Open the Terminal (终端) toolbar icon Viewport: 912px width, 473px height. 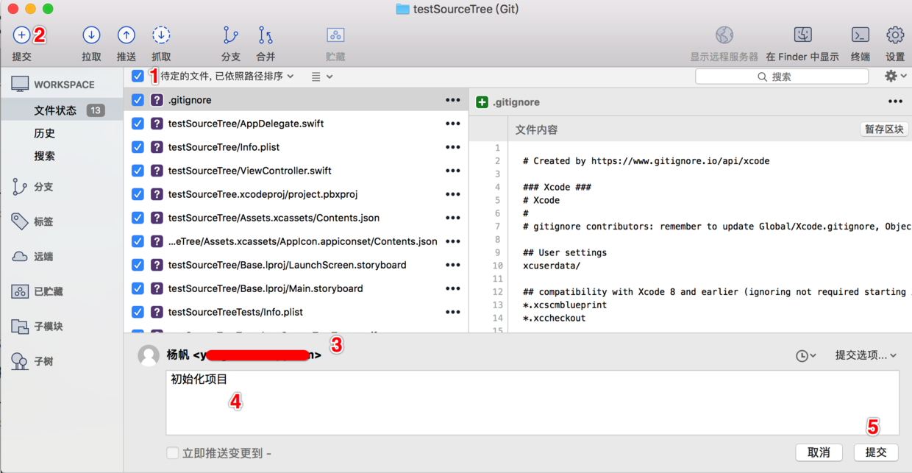[860, 35]
